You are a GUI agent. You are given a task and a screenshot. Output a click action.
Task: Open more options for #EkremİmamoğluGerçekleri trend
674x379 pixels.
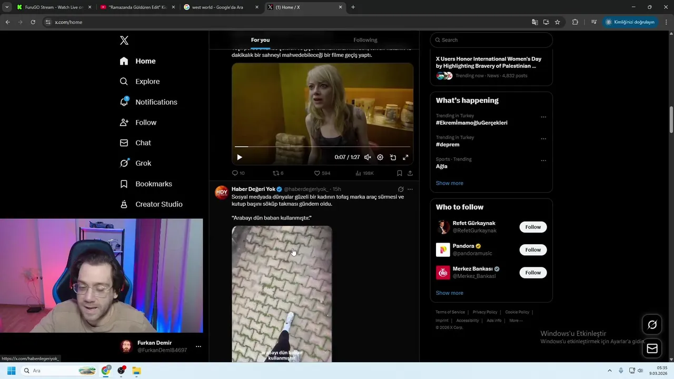pyautogui.click(x=543, y=117)
